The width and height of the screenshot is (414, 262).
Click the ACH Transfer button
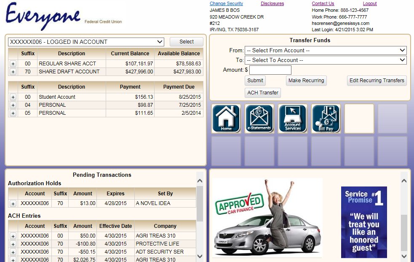click(x=262, y=93)
